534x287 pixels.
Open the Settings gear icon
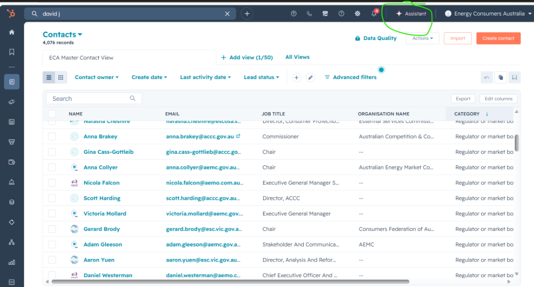point(357,14)
